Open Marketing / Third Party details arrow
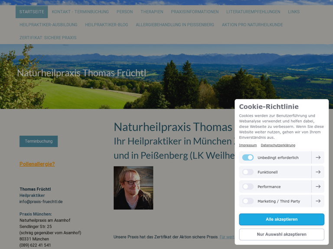This screenshot has width=333, height=249. tap(318, 201)
